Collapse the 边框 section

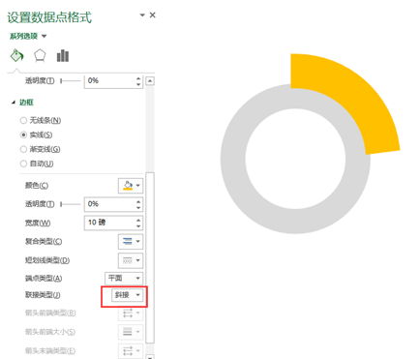(14, 103)
